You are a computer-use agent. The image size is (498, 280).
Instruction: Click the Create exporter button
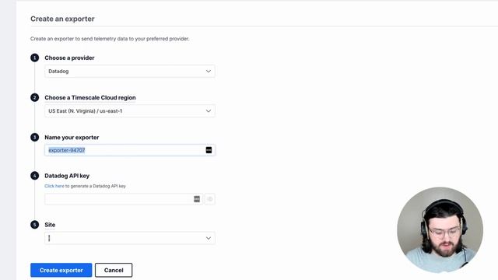(x=61, y=270)
